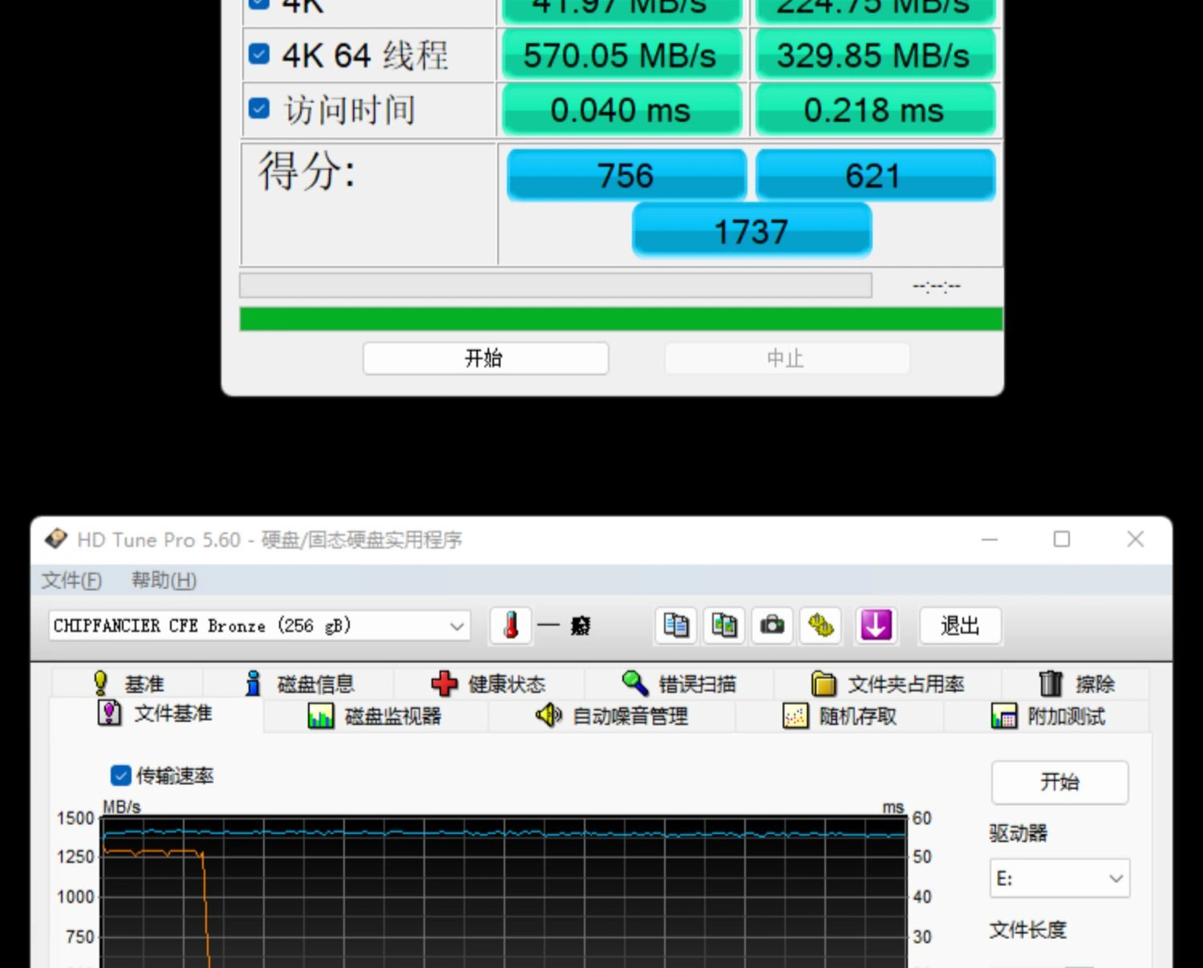Minimize the HD Tune Pro window
This screenshot has height=968, width=1203.
click(990, 539)
